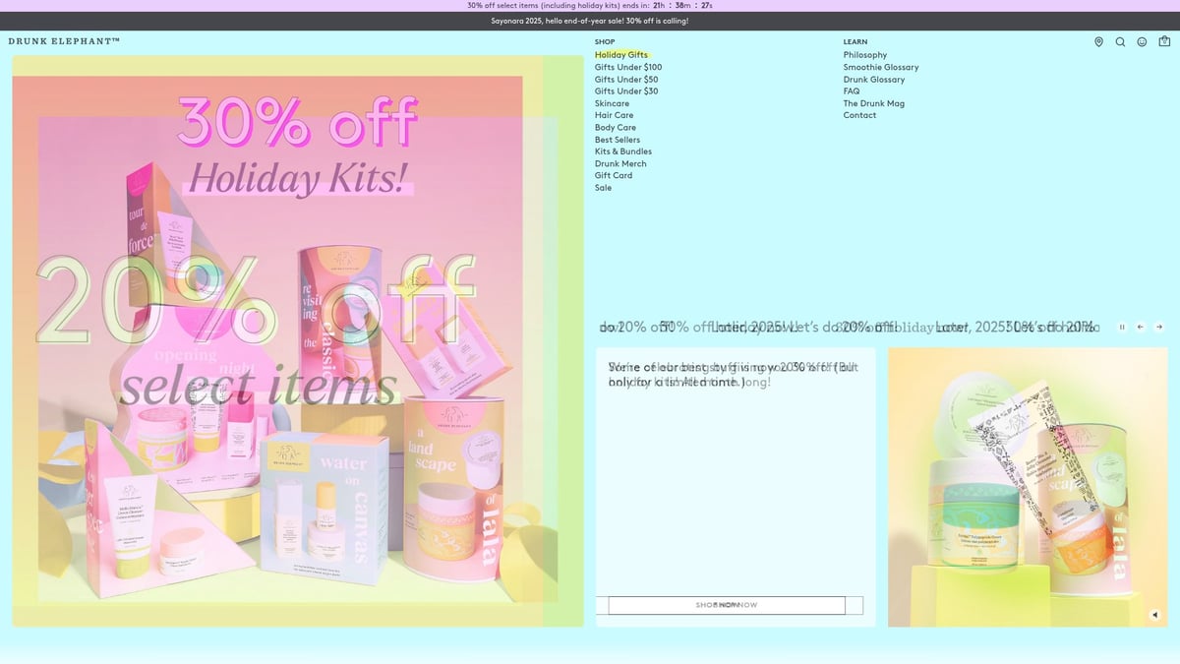Open Philosophy under Learn
This screenshot has height=664, width=1180.
[864, 55]
